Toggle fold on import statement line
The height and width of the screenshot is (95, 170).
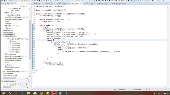click(x=35, y=10)
